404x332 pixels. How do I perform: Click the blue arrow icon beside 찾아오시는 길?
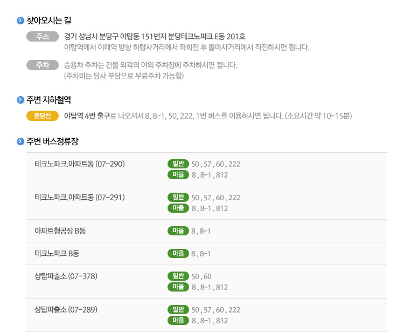click(20, 21)
